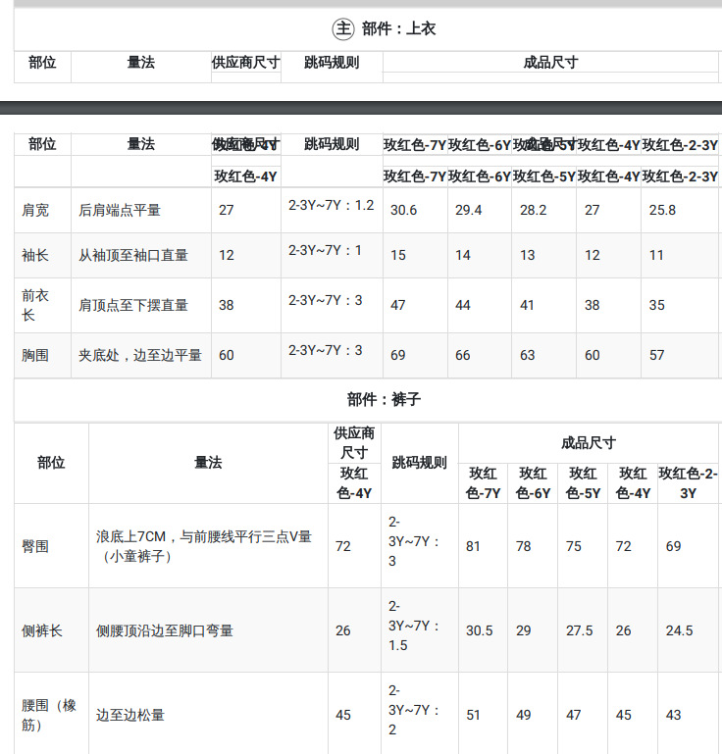Click the 袖长 row label
This screenshot has height=754, width=722.
pyautogui.click(x=35, y=255)
